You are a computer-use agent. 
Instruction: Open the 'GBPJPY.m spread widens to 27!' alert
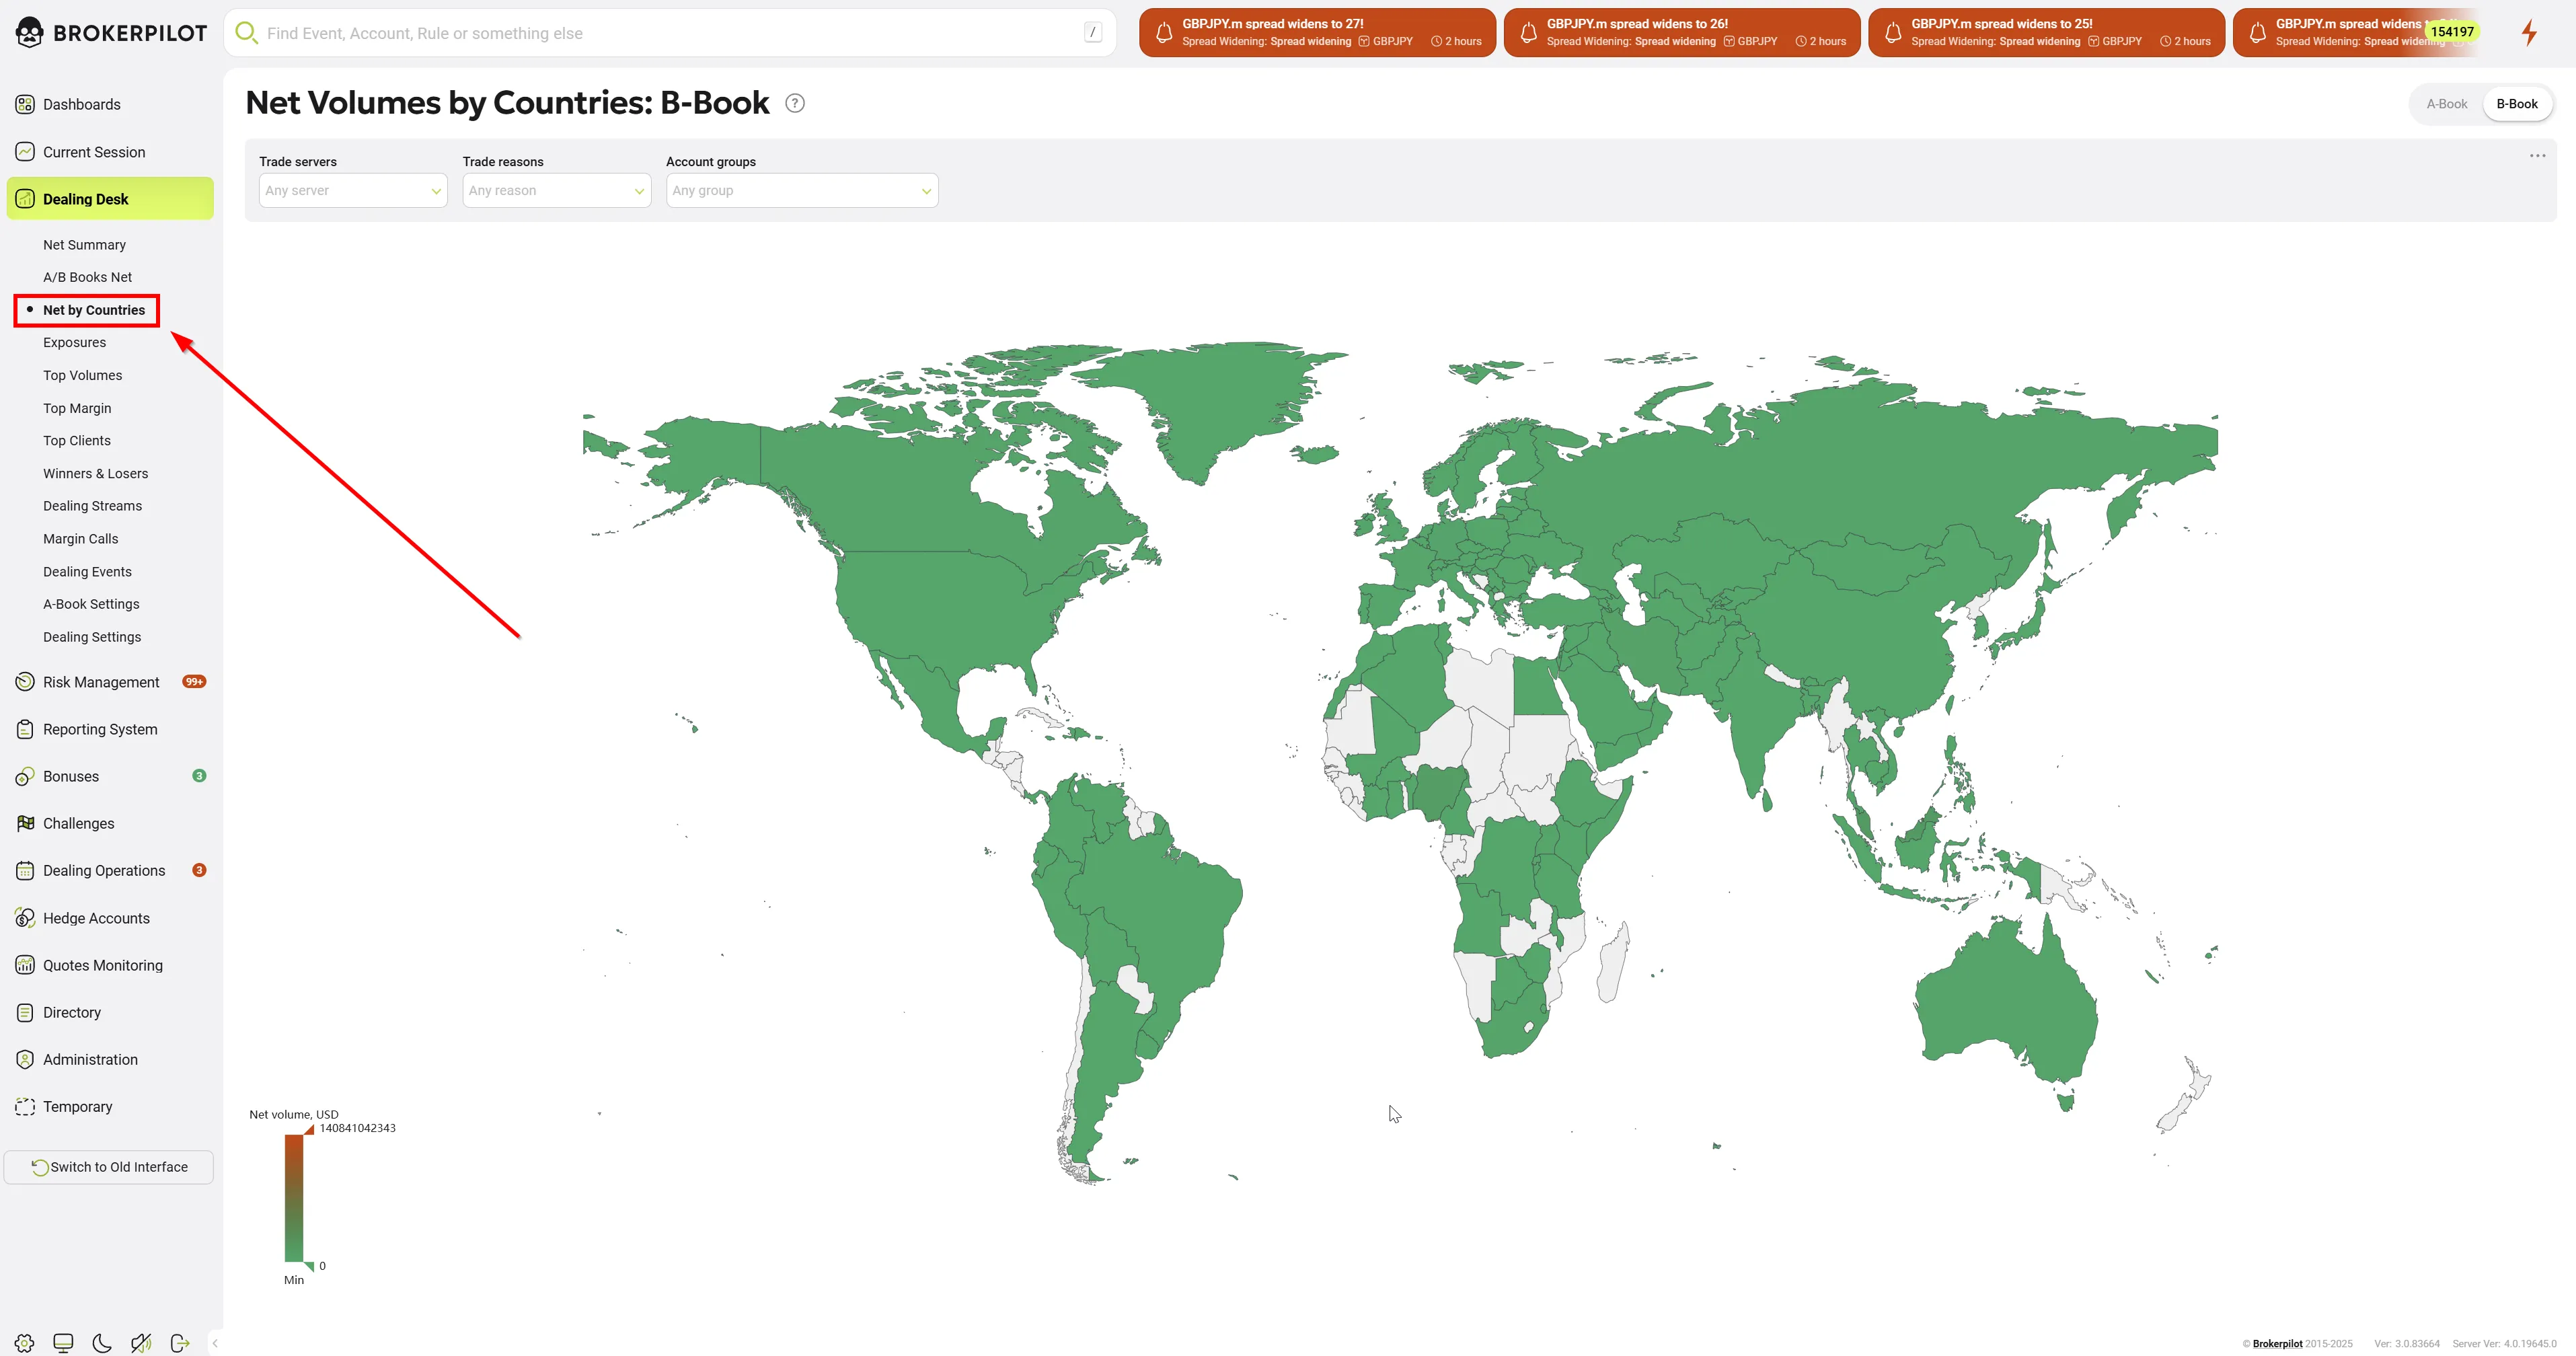pyautogui.click(x=1317, y=33)
